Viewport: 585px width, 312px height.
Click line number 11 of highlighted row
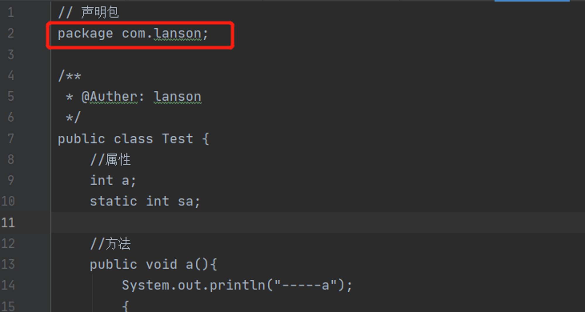[x=8, y=223]
